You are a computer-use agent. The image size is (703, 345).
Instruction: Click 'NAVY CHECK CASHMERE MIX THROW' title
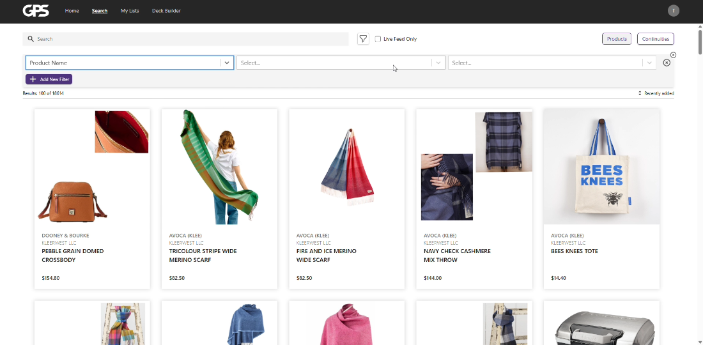458,256
